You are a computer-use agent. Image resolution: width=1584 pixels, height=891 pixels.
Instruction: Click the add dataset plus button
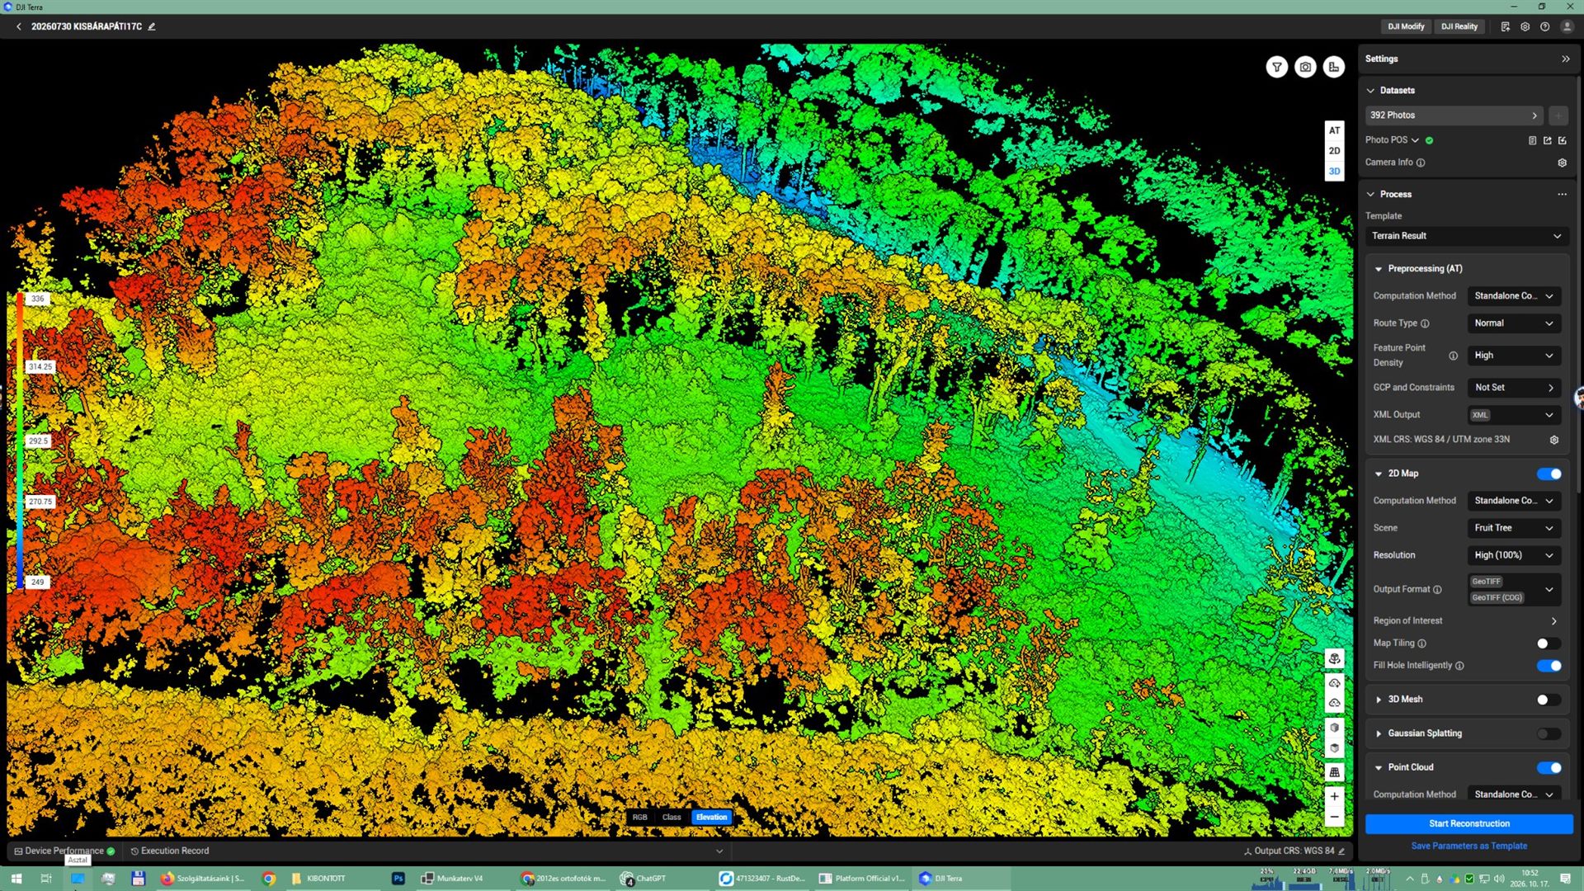click(1558, 115)
